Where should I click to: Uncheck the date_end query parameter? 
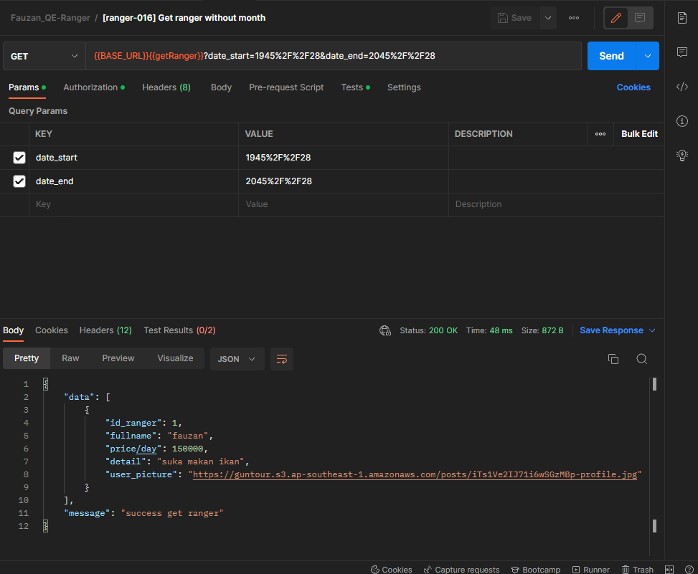point(19,181)
